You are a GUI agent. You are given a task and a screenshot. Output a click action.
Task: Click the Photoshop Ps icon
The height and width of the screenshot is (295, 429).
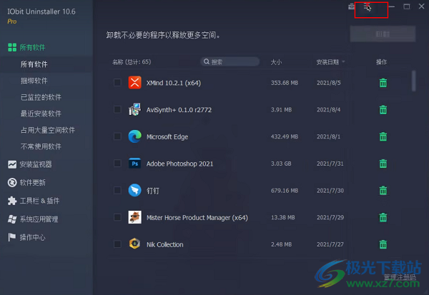tap(135, 164)
